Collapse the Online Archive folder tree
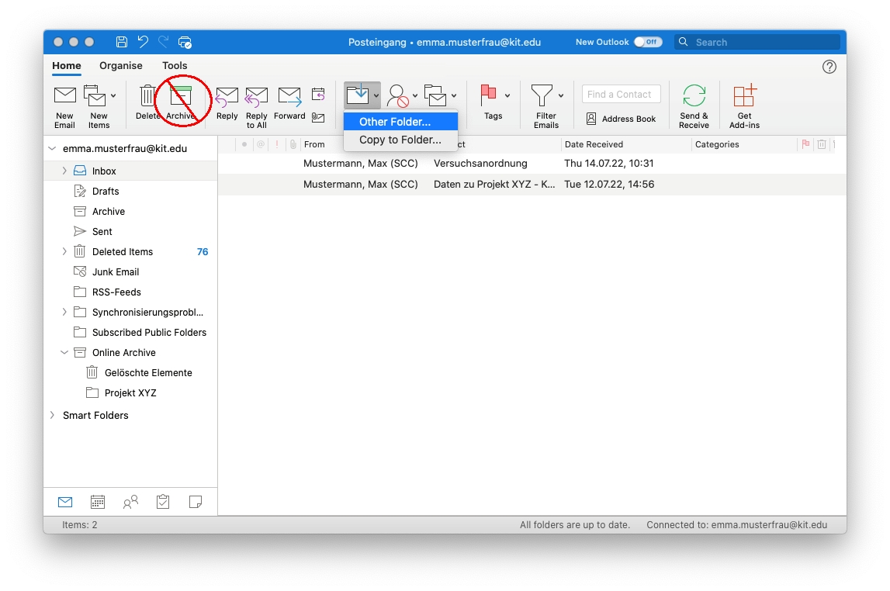890x591 pixels. (x=64, y=352)
